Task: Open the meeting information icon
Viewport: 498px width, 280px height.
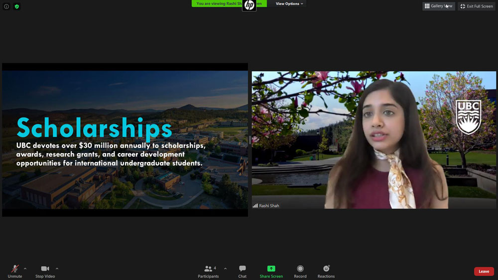Action: tap(6, 6)
